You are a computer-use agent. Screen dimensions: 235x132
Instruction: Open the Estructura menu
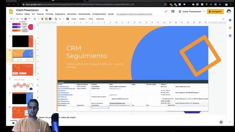click(72, 14)
